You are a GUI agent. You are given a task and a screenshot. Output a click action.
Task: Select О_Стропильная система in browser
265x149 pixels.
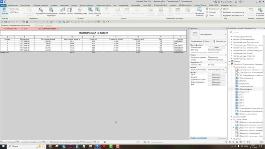coord(248,114)
